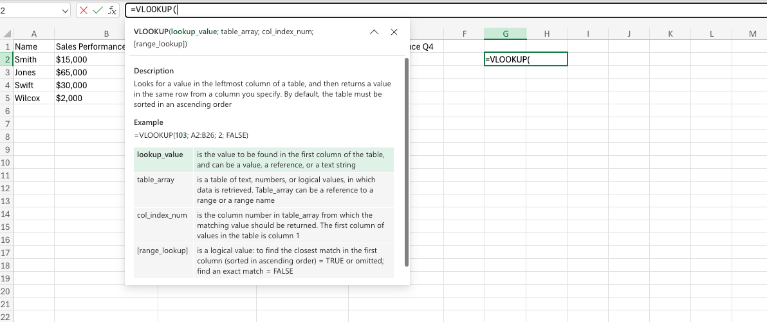Select column L header
This screenshot has height=322, width=767.
pyautogui.click(x=711, y=33)
